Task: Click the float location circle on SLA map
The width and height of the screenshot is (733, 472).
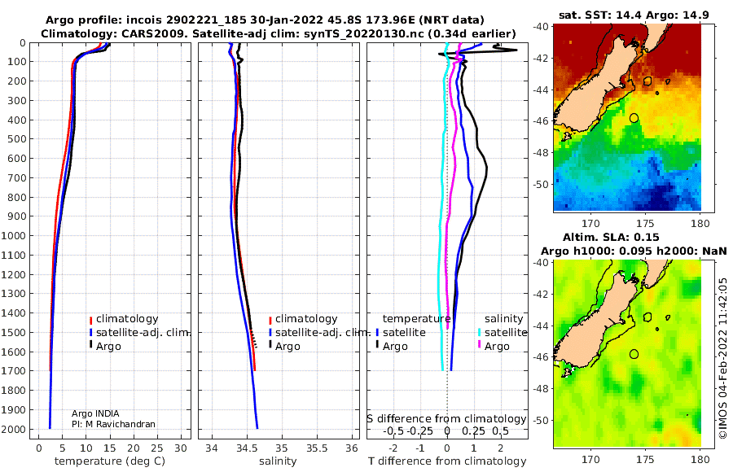Action: click(x=634, y=354)
